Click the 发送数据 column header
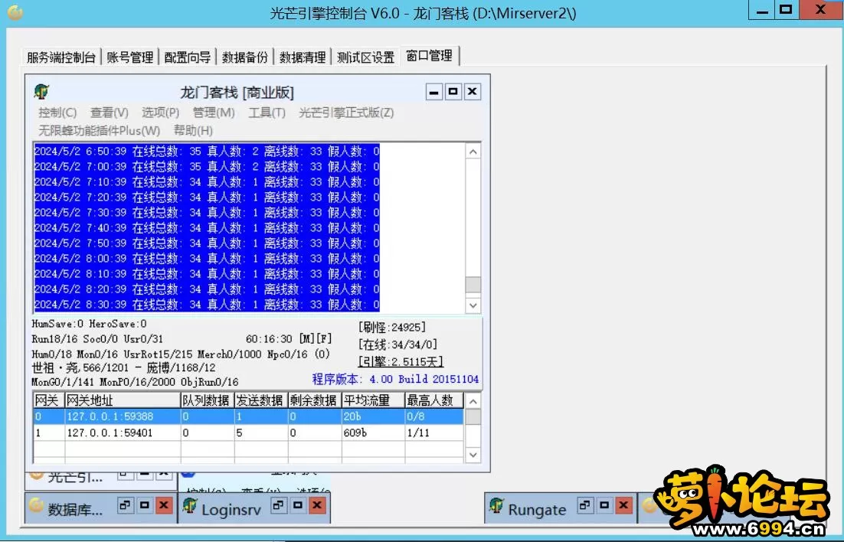Screen dimensions: 844x542 pos(261,400)
